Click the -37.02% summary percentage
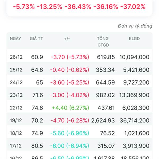159x159 pixels. (133, 7)
